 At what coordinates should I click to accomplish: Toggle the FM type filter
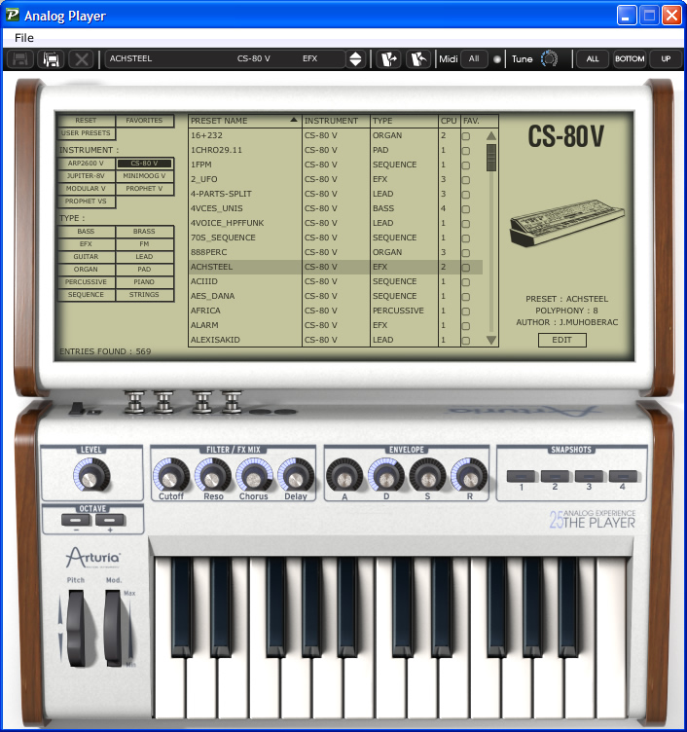[x=144, y=244]
